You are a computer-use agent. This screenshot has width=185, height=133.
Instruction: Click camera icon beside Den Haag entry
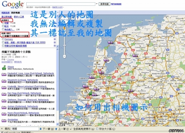4,94
